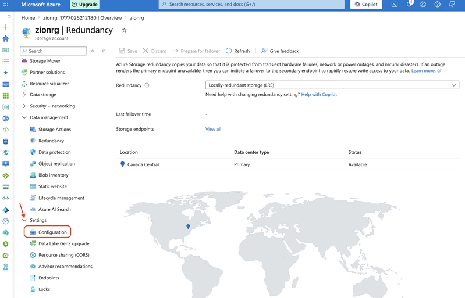465x298 pixels.
Task: Click the Help with Copilot link
Action: 319,95
